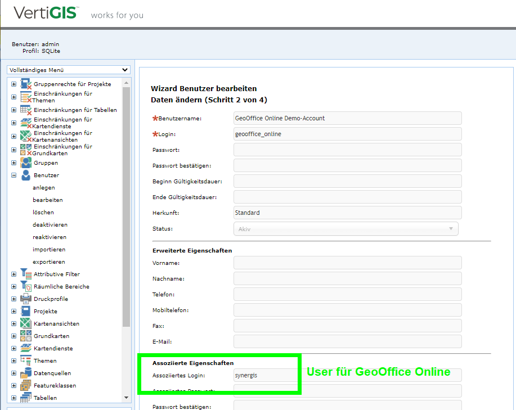The width and height of the screenshot is (516, 410).
Task: Click the Projekte notebook icon
Action: point(26,311)
